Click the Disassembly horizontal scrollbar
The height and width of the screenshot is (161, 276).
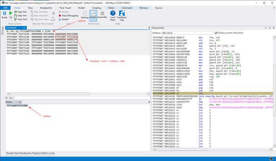[x=212, y=149]
